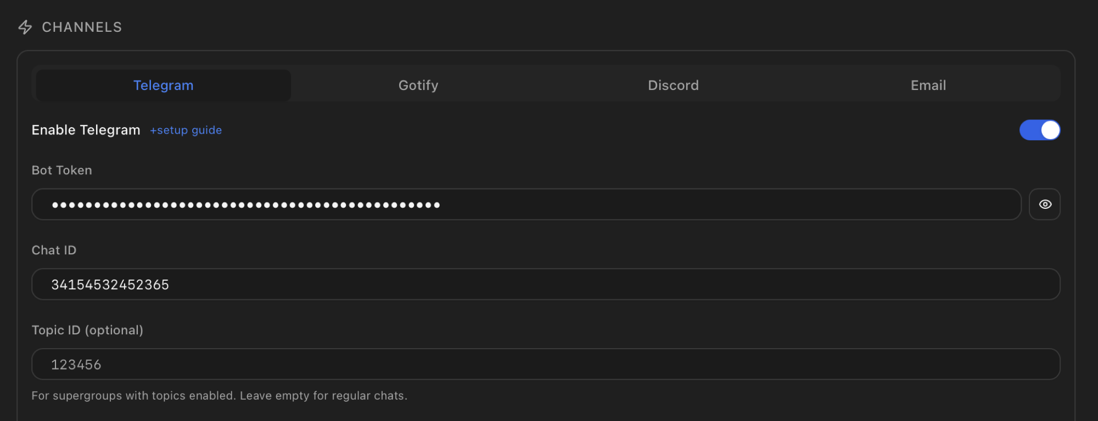Screen dimensions: 1098x421
Task: Click the Enable Telegram label text
Action: pos(86,130)
